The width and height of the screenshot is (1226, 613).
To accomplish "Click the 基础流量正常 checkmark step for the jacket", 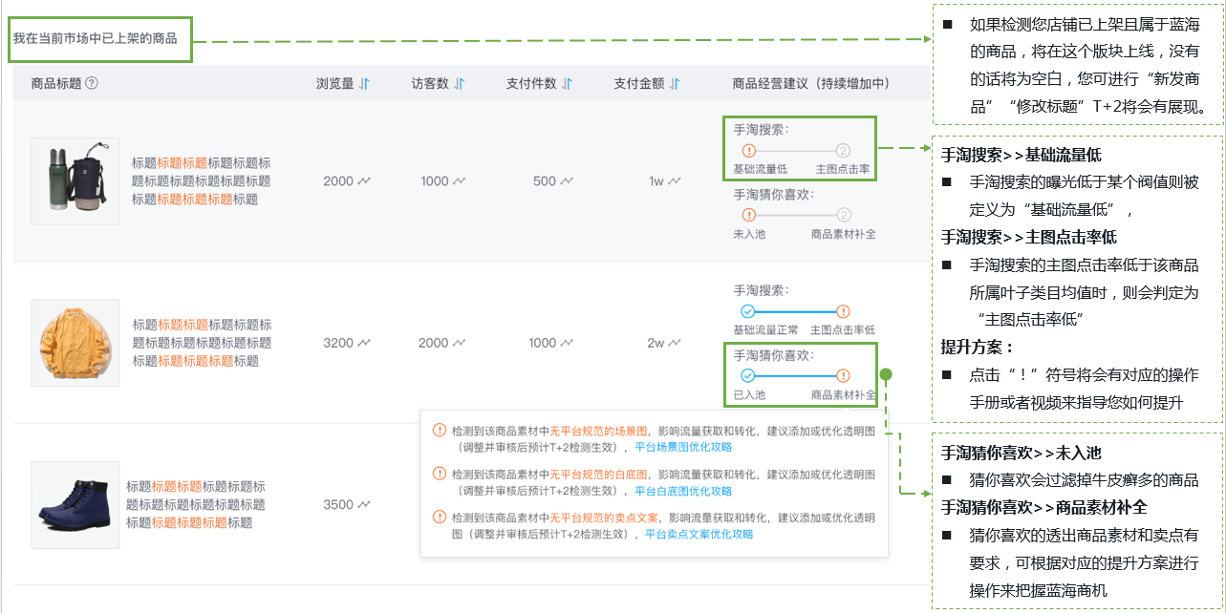I will click(748, 311).
